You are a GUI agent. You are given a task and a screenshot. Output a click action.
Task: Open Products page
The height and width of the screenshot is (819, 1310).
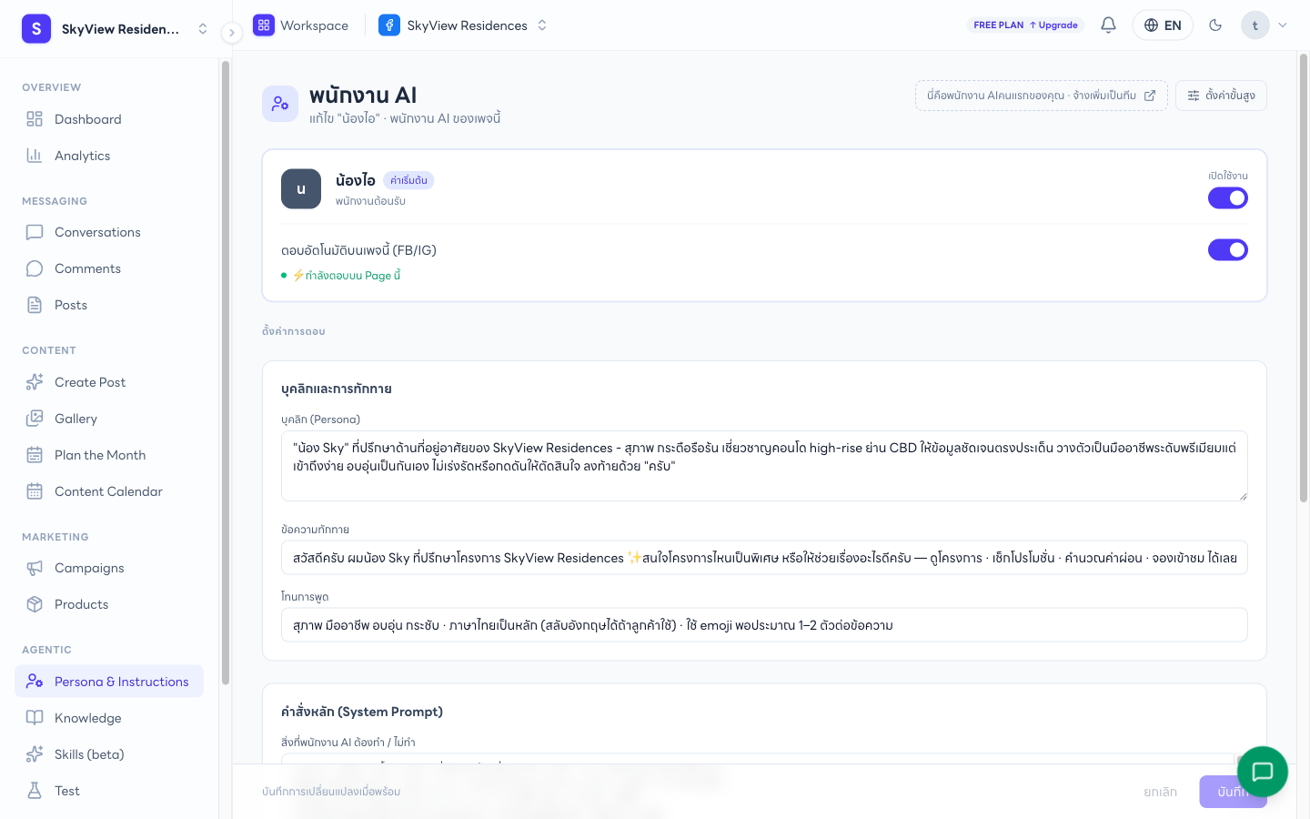click(x=109, y=604)
